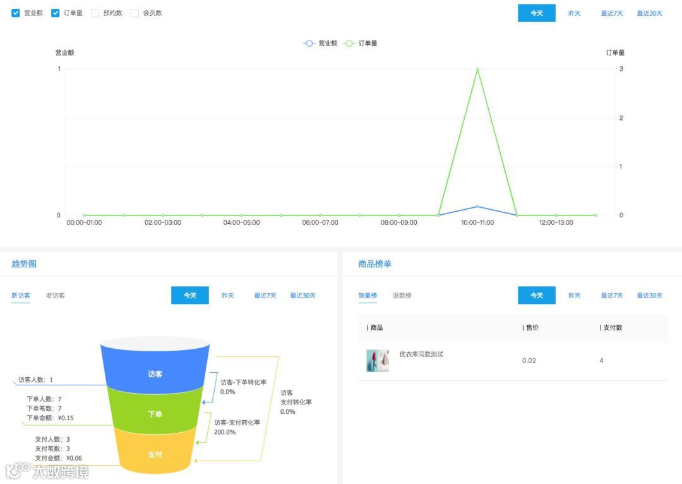Image resolution: width=682 pixels, height=484 pixels.
Task: Click the 00:00~01:00 axis label
Action: [84, 222]
